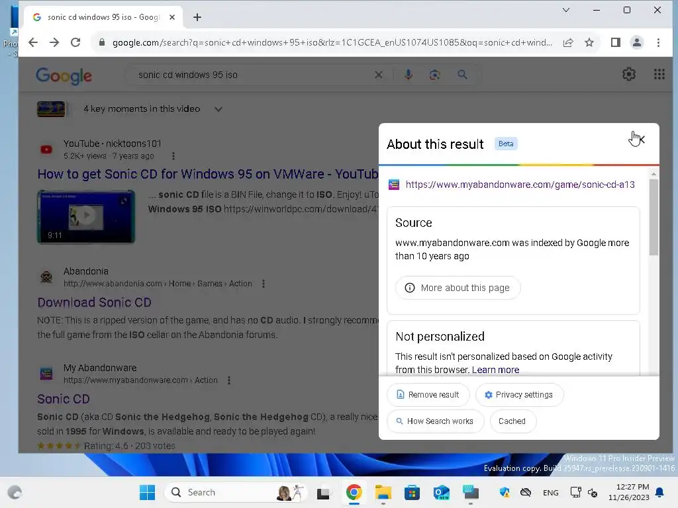The height and width of the screenshot is (508, 678).
Task: Click the 'Remove result' button
Action: point(428,395)
